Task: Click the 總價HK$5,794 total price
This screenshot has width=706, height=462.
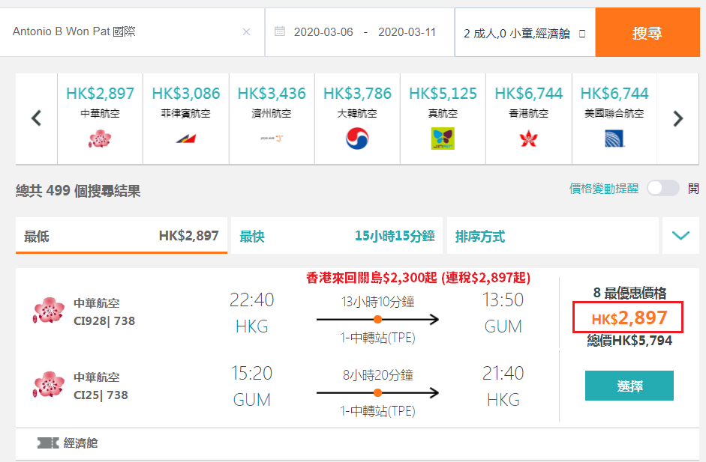Action: (629, 341)
